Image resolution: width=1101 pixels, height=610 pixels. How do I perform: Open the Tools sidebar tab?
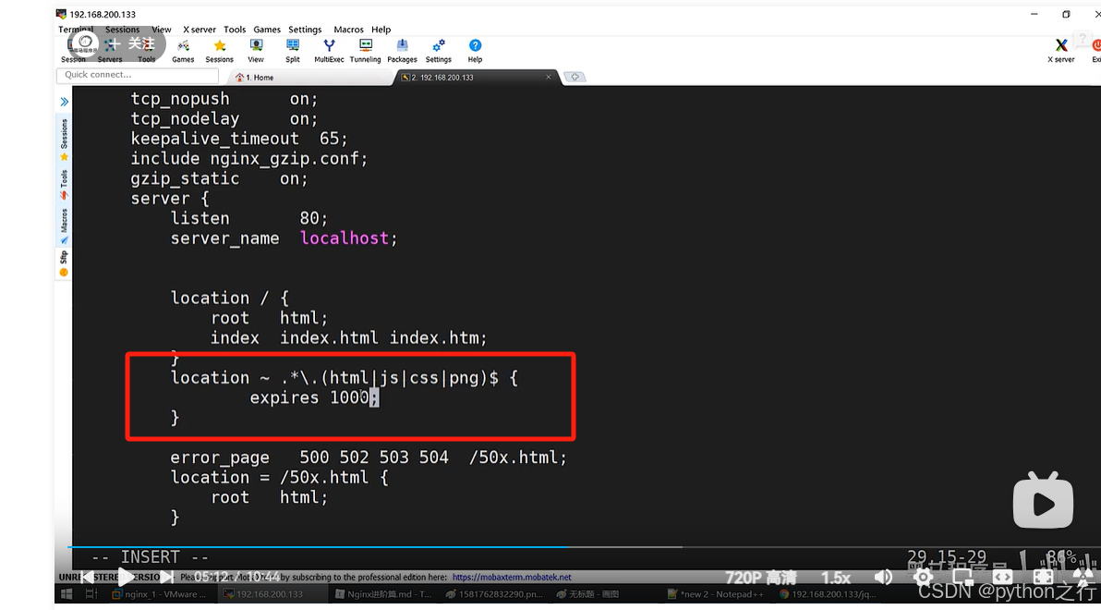coord(64,184)
